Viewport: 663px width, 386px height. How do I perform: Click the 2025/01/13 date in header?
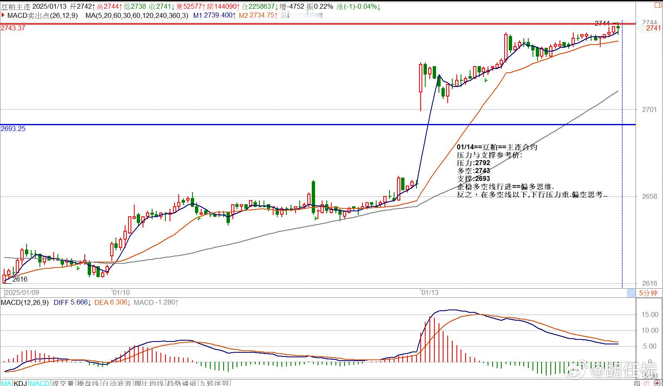49,6
